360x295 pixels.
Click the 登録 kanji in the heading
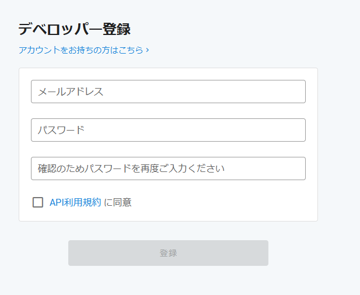(x=117, y=29)
